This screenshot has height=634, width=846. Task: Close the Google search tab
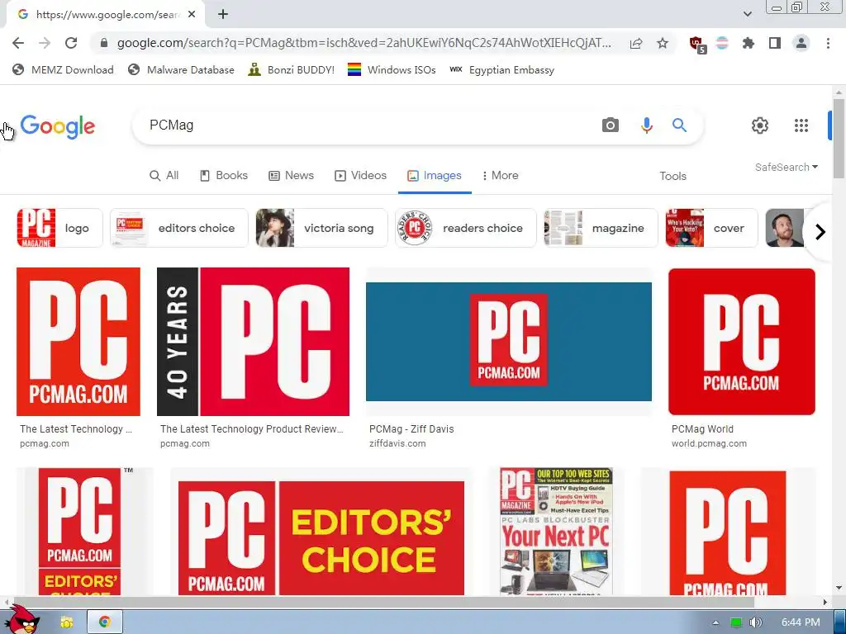point(192,15)
